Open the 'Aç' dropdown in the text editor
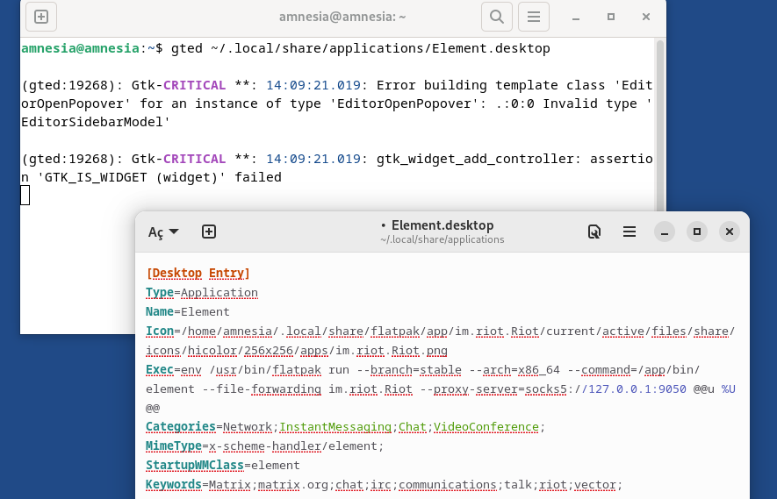The image size is (777, 499). 163,232
